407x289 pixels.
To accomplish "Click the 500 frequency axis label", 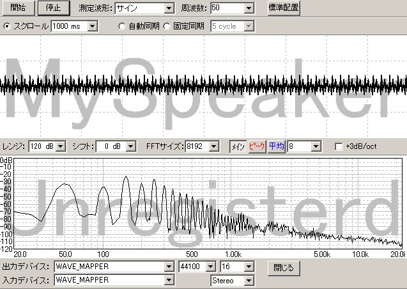I will (x=192, y=254).
